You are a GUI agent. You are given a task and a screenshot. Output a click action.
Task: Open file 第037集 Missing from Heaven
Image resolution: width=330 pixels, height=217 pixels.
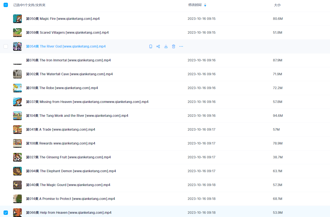click(x=87, y=102)
